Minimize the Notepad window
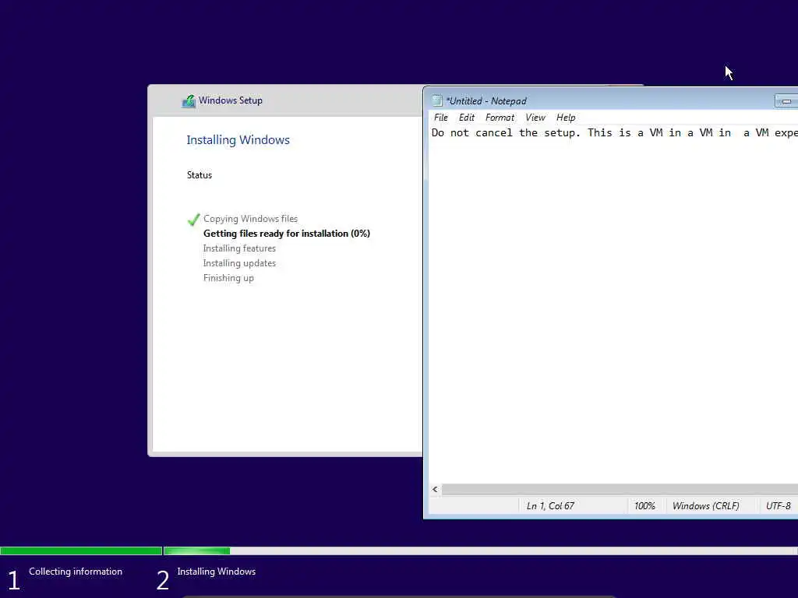The image size is (798, 598). [786, 101]
